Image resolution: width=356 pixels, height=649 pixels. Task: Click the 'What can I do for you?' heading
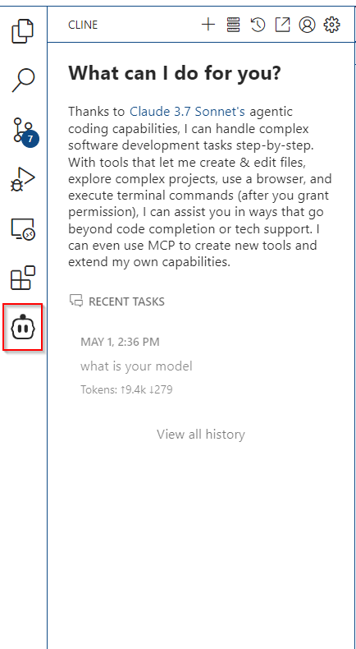(175, 73)
